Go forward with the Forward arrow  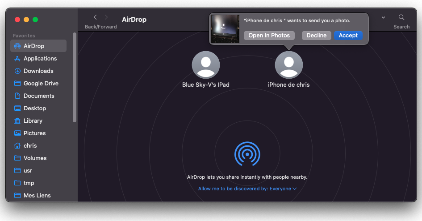pos(106,17)
